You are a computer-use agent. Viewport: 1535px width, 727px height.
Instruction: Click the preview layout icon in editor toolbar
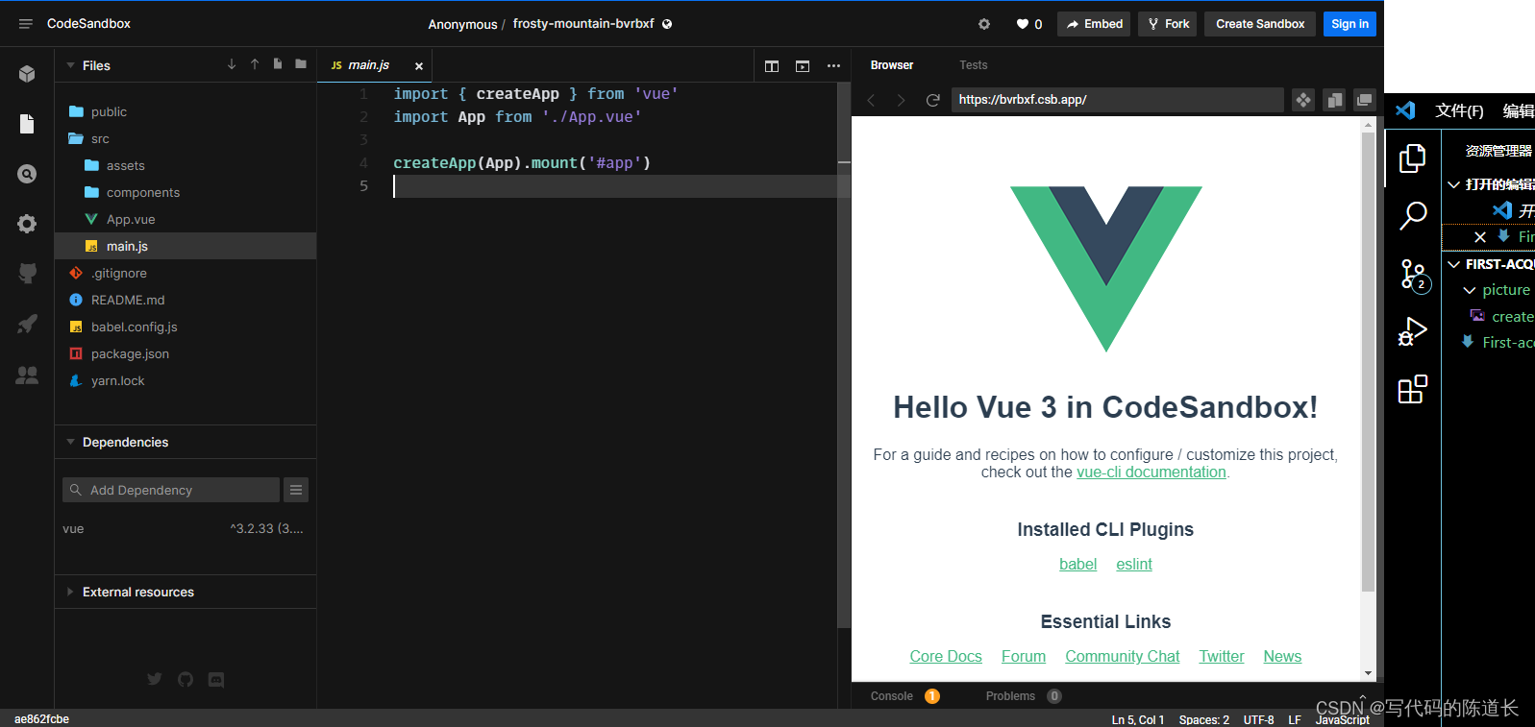tap(803, 66)
